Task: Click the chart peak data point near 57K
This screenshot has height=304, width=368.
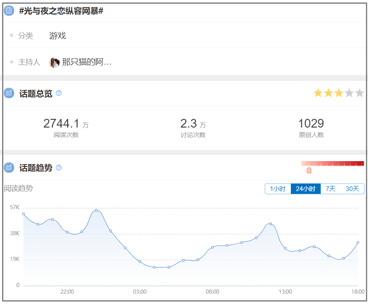Action: [96, 210]
